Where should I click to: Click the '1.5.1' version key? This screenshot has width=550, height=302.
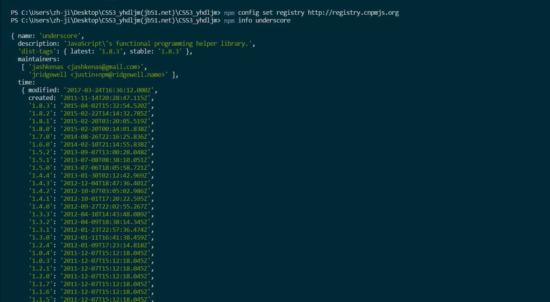[41, 160]
